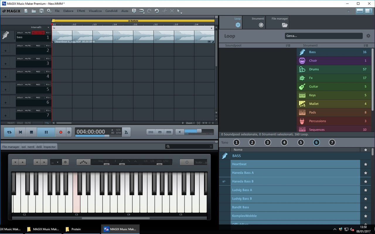Save the project with the floppy disk icon

41,11
